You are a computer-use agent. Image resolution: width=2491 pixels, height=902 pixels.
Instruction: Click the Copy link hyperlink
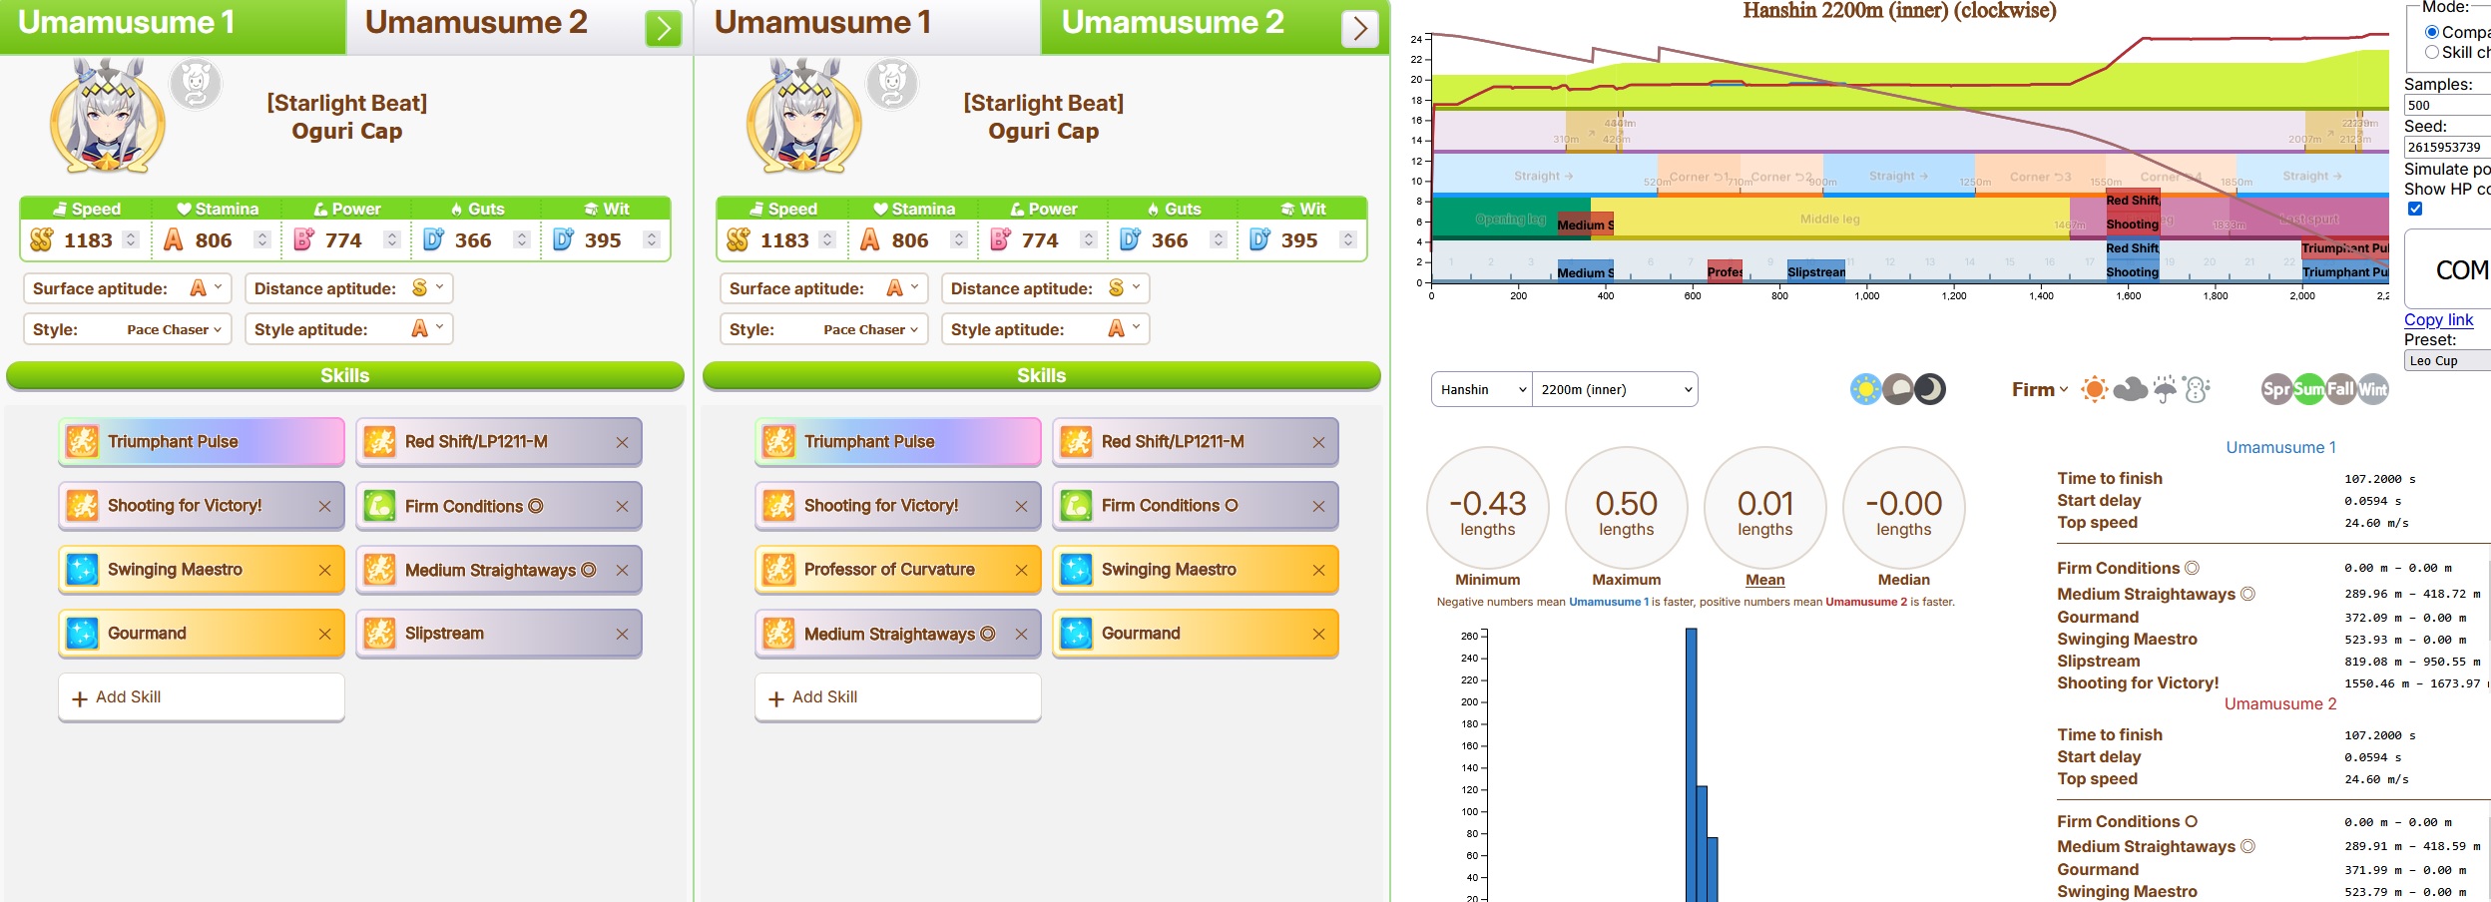[x=2438, y=319]
